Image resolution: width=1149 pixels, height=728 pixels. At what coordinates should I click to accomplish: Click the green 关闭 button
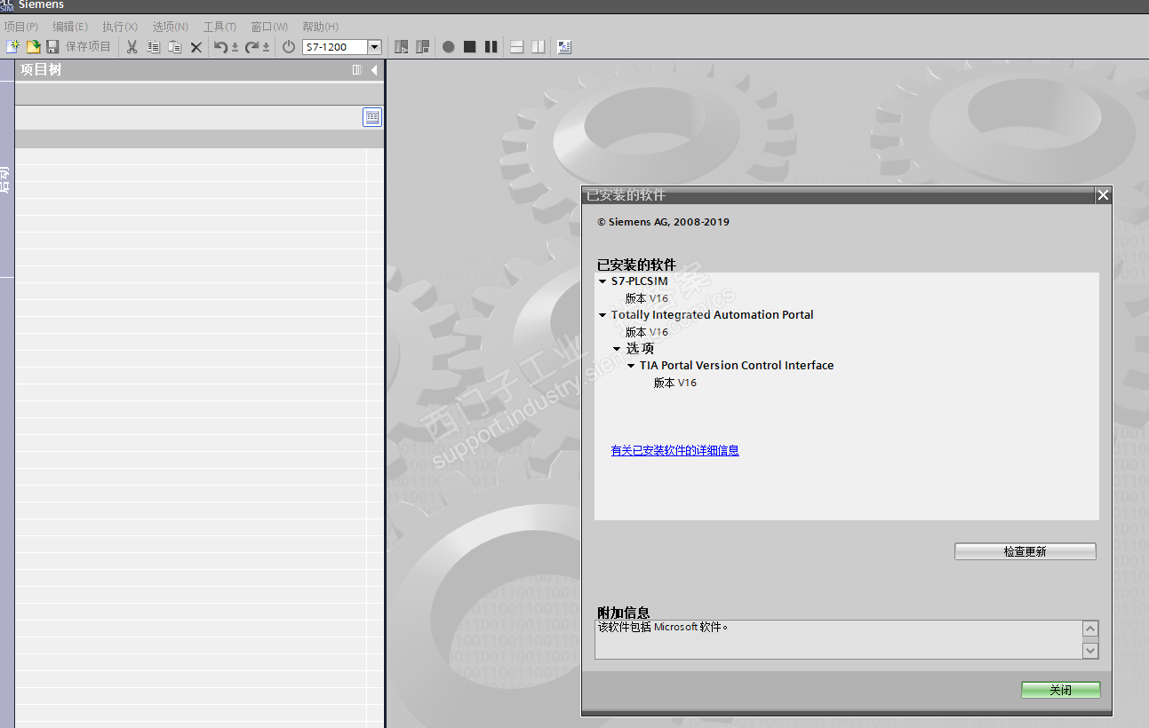(1061, 690)
